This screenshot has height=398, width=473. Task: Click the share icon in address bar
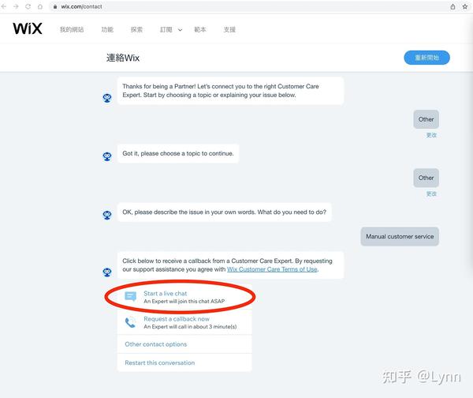pos(453,6)
